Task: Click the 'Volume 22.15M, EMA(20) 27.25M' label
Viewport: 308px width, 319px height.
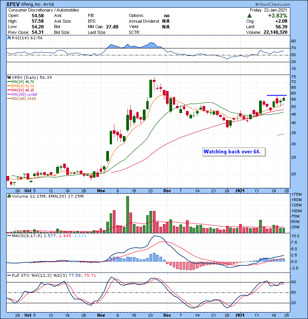Action: click(x=47, y=196)
